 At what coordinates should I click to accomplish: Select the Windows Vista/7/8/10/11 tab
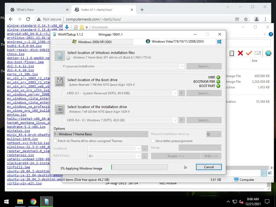point(175,42)
